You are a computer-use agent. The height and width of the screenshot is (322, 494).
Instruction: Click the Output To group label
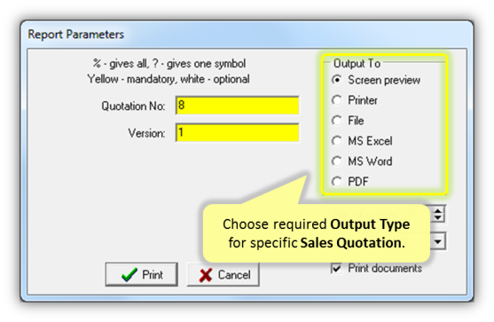pos(357,63)
